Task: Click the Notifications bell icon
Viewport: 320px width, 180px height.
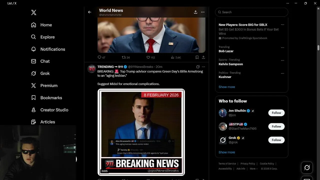Action: point(33,49)
